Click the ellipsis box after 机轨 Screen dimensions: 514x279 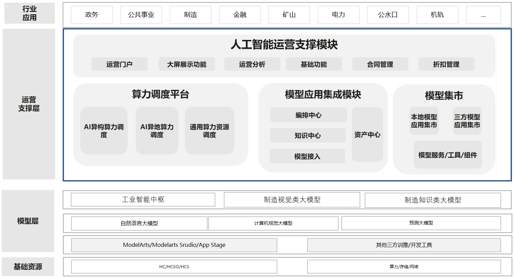tap(483, 15)
